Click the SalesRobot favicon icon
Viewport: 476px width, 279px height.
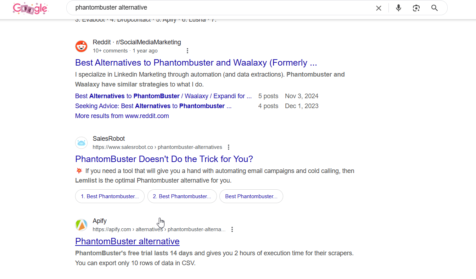pyautogui.click(x=81, y=143)
